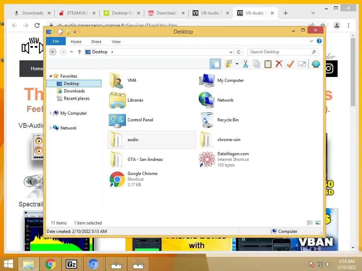Close the Download Chrome tab
This screenshot has width=362, height=271.
pyautogui.click(x=183, y=13)
